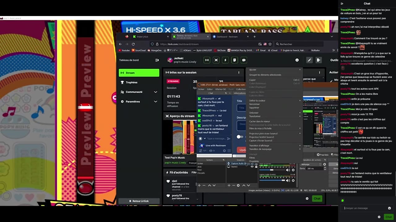Open settings gear for first mixer channel
The height and width of the screenshot is (222, 396).
[293, 170]
